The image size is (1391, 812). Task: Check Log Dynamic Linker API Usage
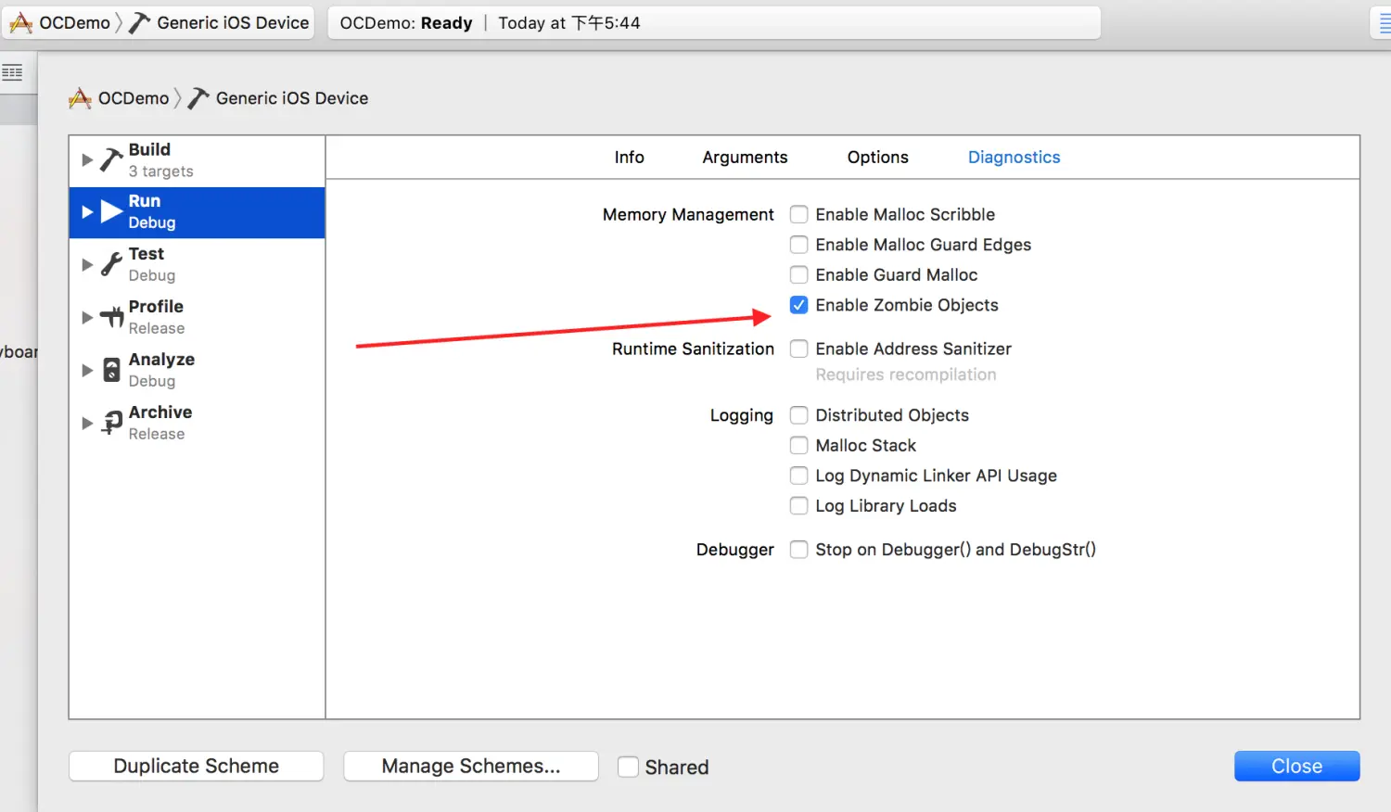(798, 476)
